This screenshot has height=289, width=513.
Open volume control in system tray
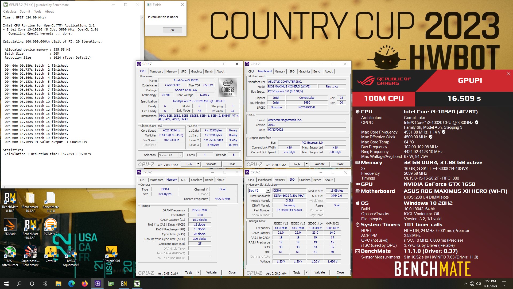coord(478,284)
